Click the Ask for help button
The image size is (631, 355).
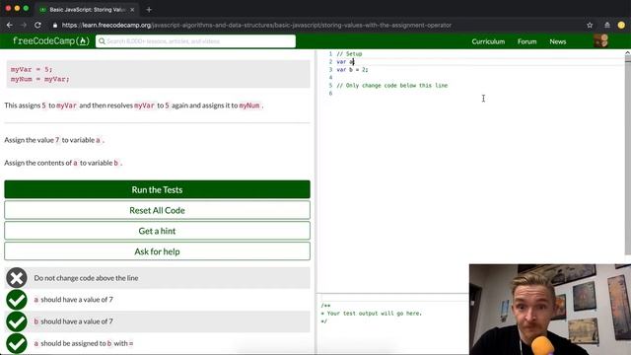(x=157, y=251)
